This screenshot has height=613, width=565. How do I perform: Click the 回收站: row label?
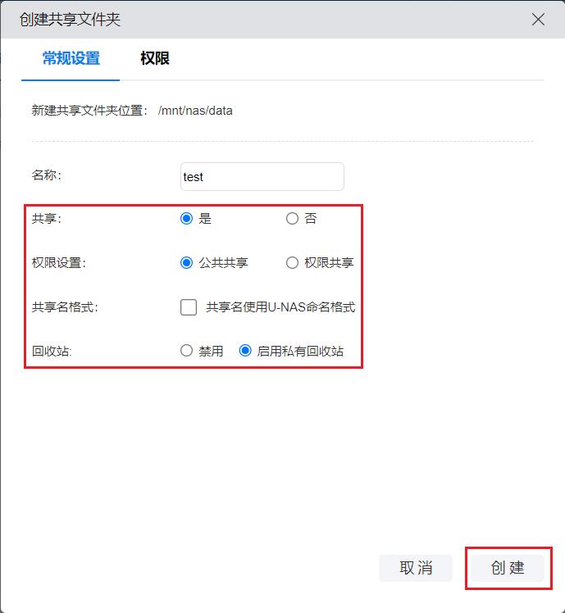click(x=52, y=351)
